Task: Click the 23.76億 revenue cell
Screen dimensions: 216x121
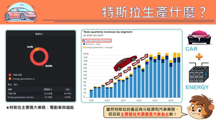Action: click(48, 97)
